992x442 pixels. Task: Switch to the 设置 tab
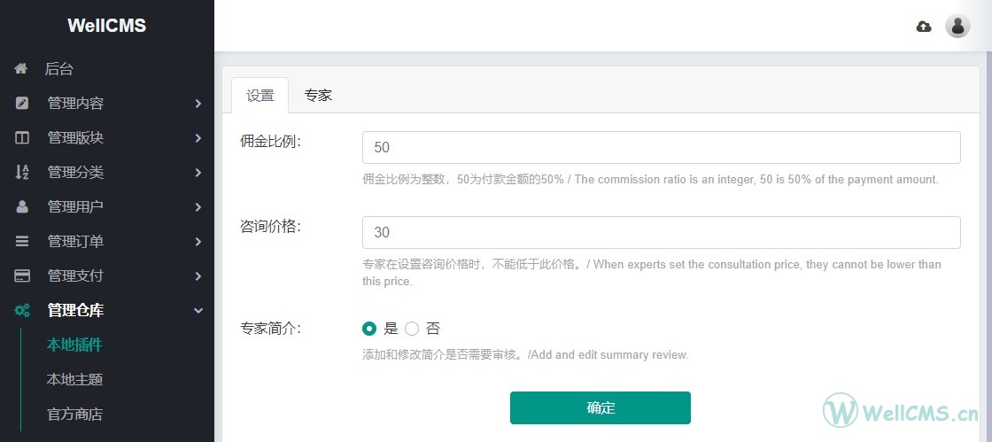(260, 96)
